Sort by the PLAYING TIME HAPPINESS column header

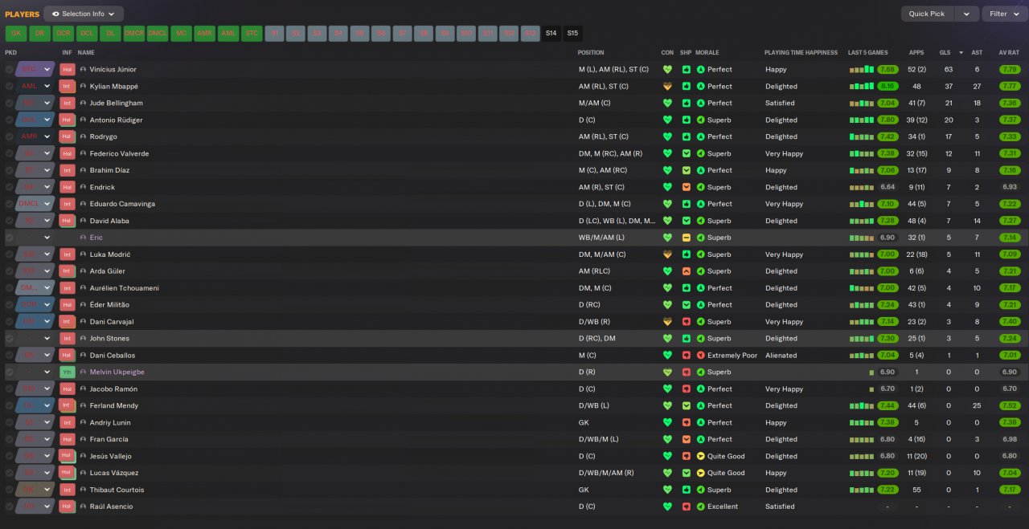click(801, 52)
